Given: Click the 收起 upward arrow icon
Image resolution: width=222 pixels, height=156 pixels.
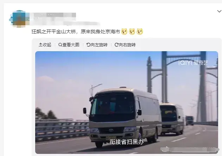Looking at the screenshot, I should coord(40,45).
